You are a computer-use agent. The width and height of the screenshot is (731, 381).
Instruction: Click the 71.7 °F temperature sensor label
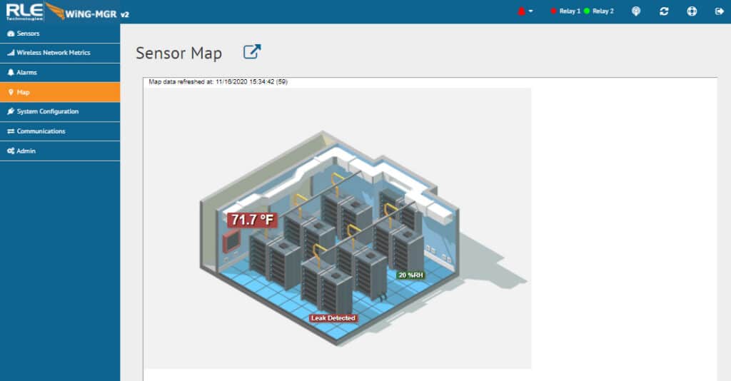[x=251, y=220]
